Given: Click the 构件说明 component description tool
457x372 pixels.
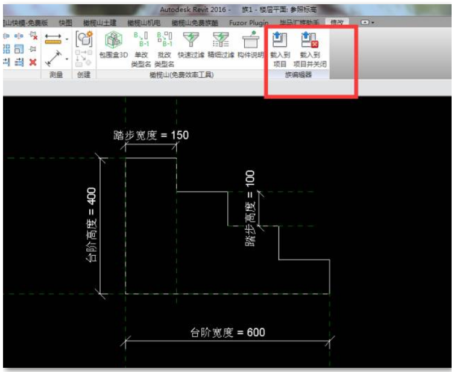Looking at the screenshot, I should (251, 45).
